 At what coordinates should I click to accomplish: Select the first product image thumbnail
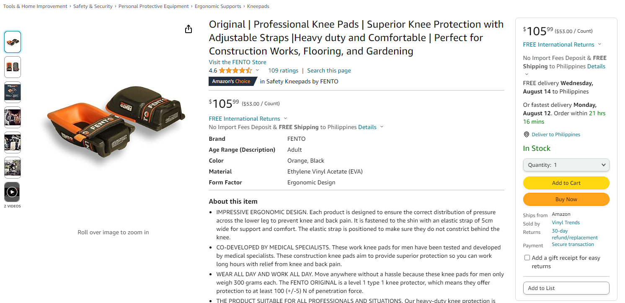click(13, 42)
